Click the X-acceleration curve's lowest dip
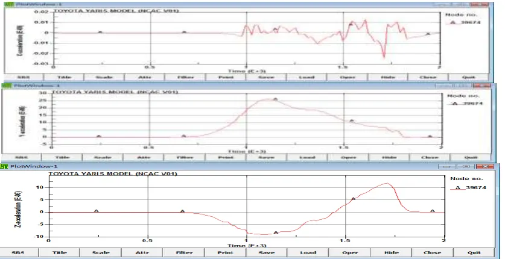505x259 pixels. (x=384, y=57)
